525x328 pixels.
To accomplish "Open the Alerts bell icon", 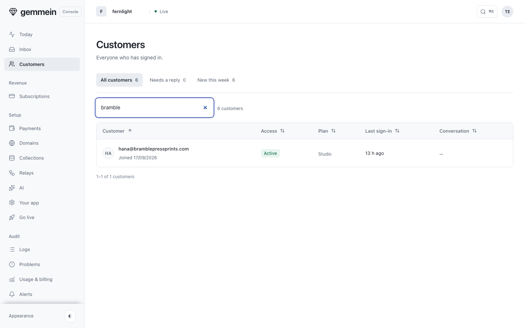I will [12, 294].
